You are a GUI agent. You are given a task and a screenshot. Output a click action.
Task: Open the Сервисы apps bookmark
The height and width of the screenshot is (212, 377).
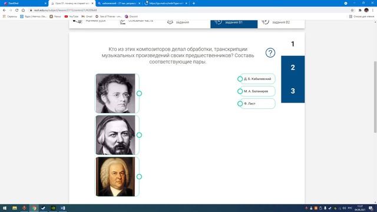click(x=10, y=16)
